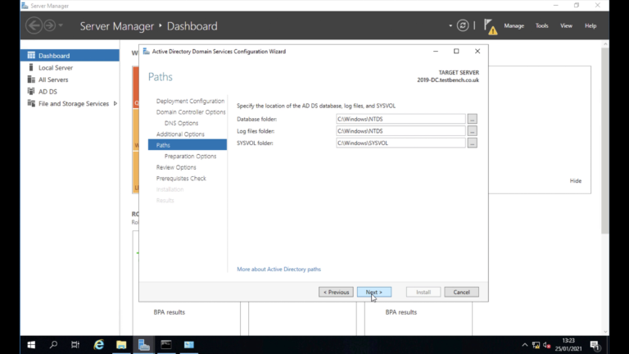The image size is (629, 354).
Task: Browse for the SYSVOL folder
Action: tap(472, 143)
